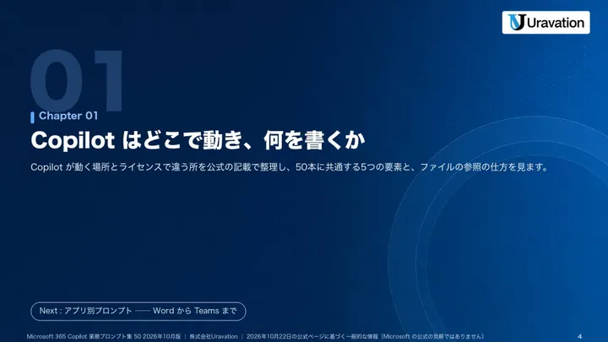608x342 pixels.
Task: Click the 'Chapter 01' label
Action: (x=68, y=116)
